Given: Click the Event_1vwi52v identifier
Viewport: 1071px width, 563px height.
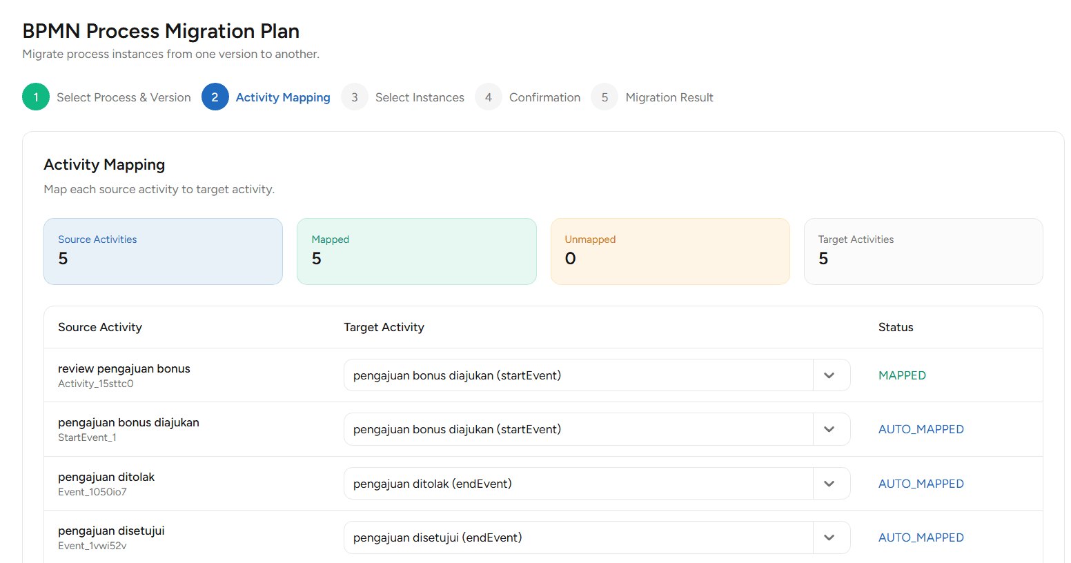Looking at the screenshot, I should 92,546.
